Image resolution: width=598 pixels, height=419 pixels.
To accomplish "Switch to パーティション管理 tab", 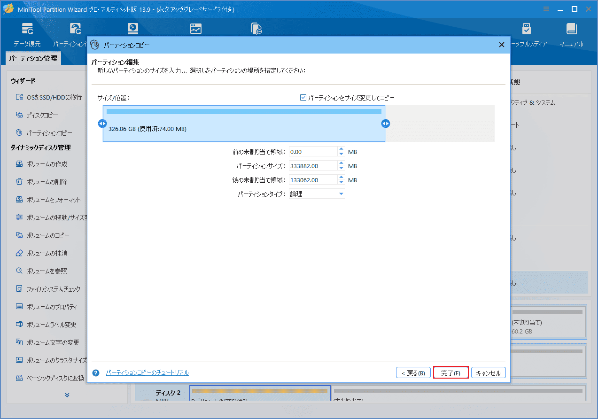I will [33, 59].
